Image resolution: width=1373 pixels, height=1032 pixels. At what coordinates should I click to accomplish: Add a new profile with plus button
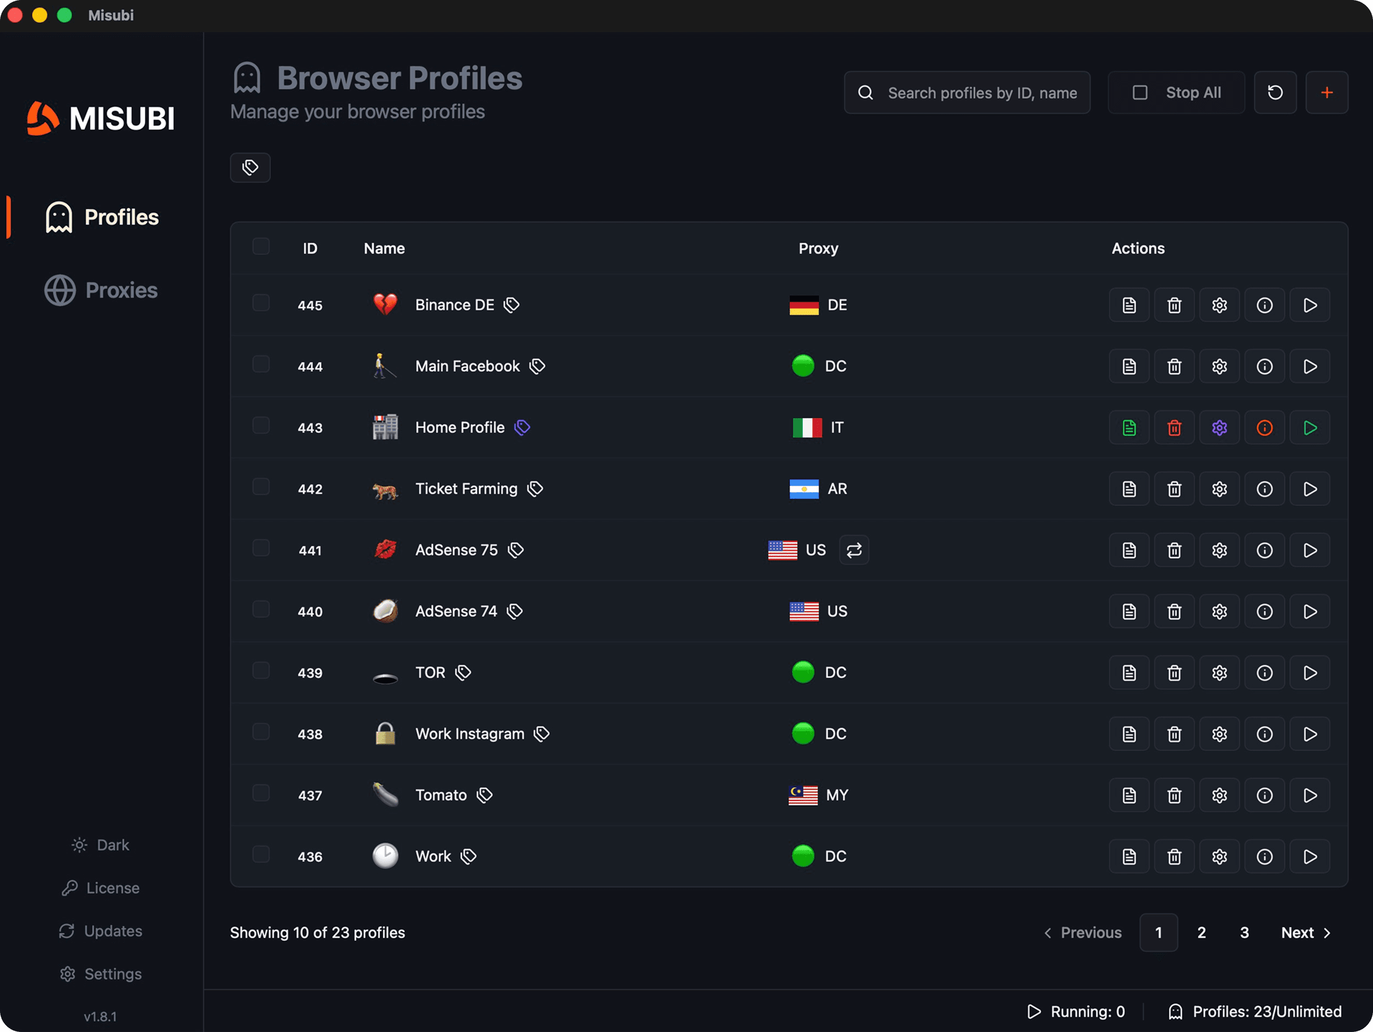(1327, 93)
